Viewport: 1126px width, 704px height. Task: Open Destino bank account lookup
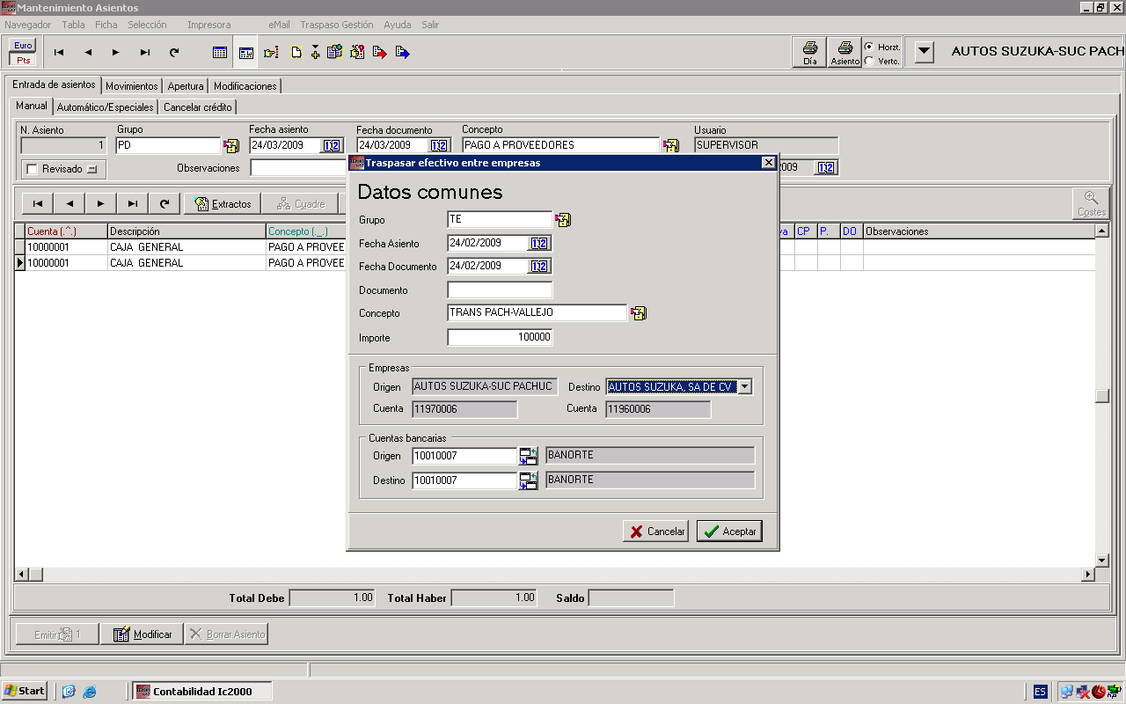click(528, 480)
